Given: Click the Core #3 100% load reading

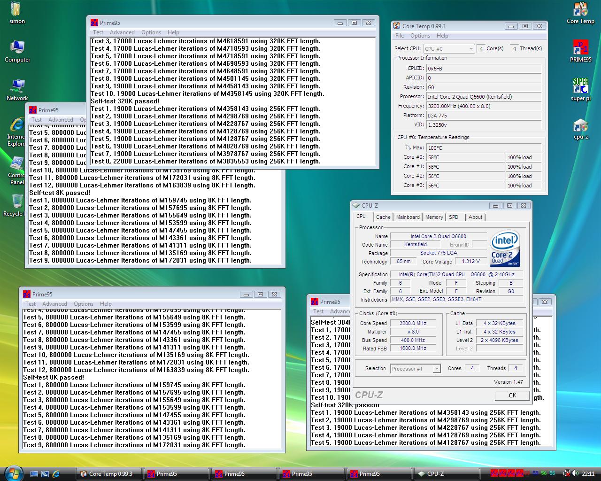Looking at the screenshot, I should (x=524, y=186).
